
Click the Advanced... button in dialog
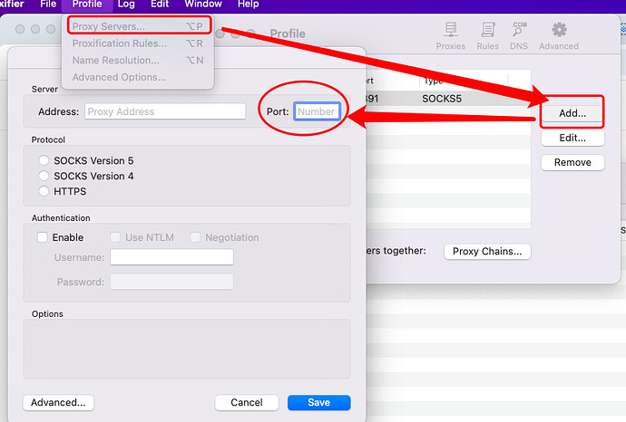click(x=58, y=402)
